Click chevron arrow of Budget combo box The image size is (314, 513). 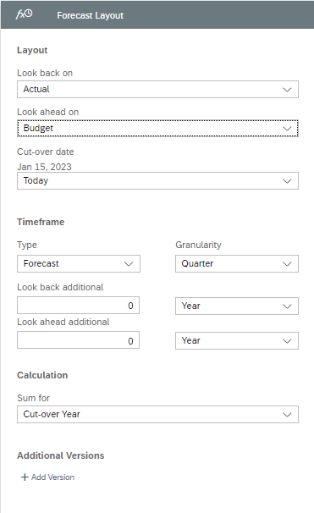(x=287, y=129)
